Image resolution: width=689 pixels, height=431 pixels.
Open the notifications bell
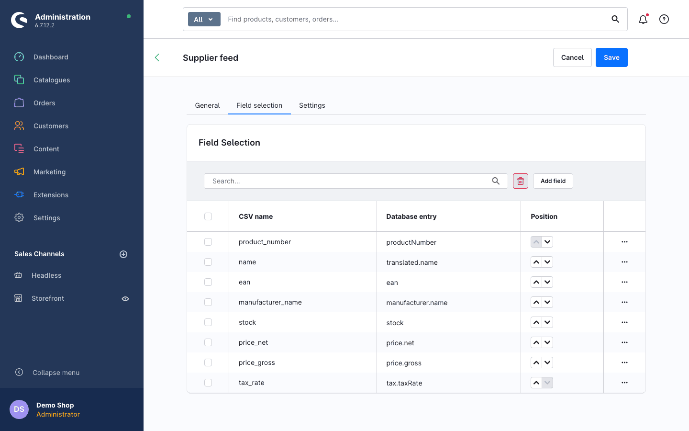click(643, 19)
